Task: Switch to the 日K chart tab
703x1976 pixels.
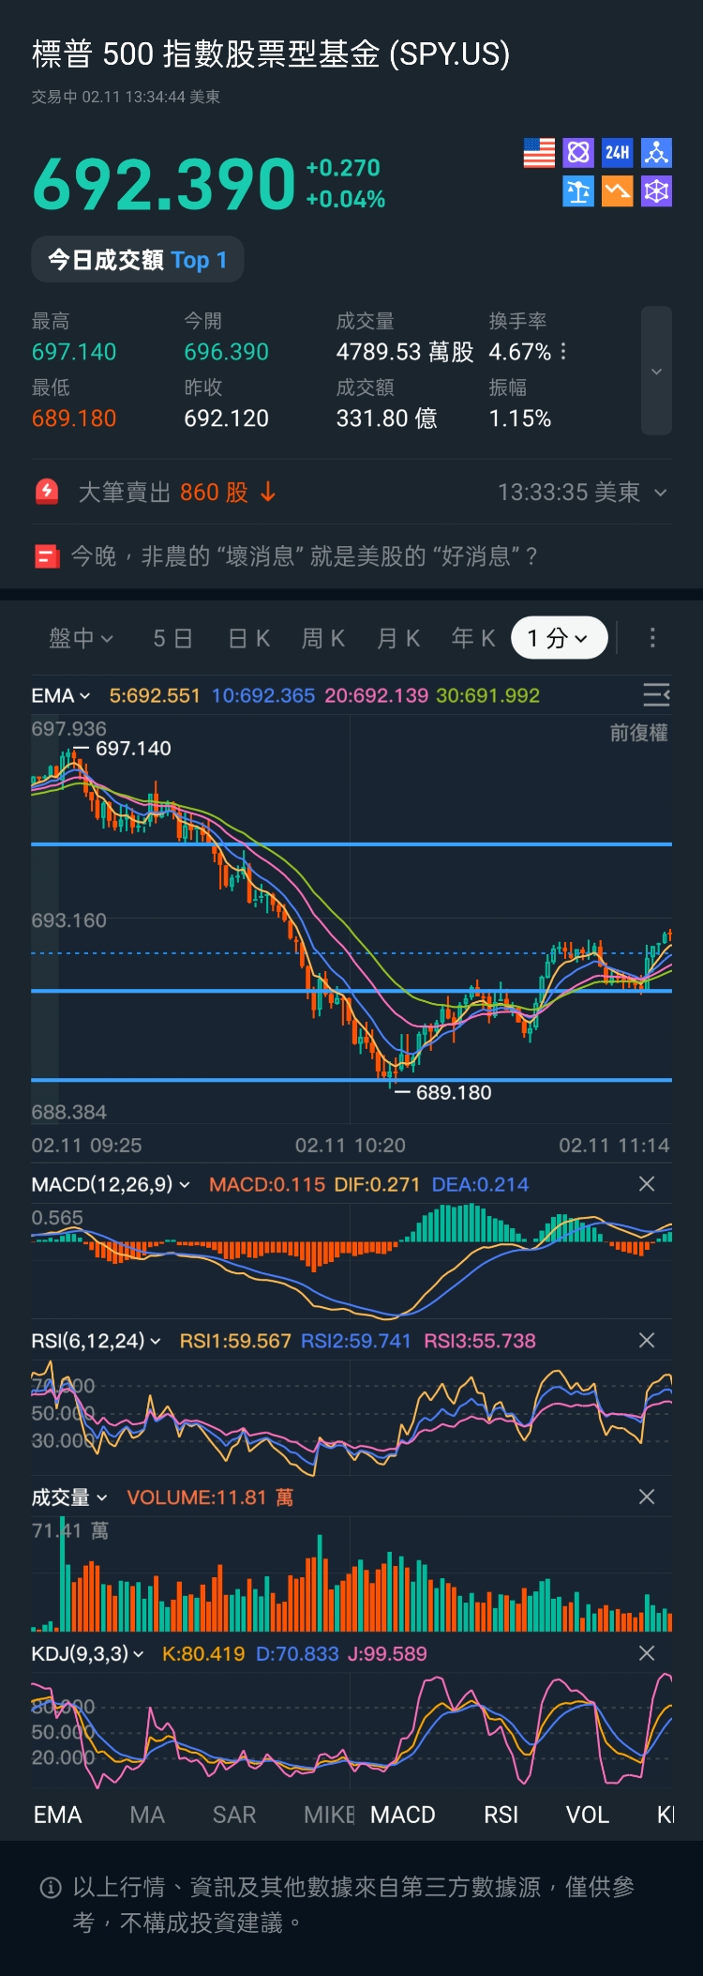Action: click(249, 638)
